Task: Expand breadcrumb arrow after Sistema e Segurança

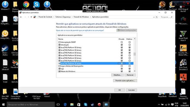Action: pos(72,17)
